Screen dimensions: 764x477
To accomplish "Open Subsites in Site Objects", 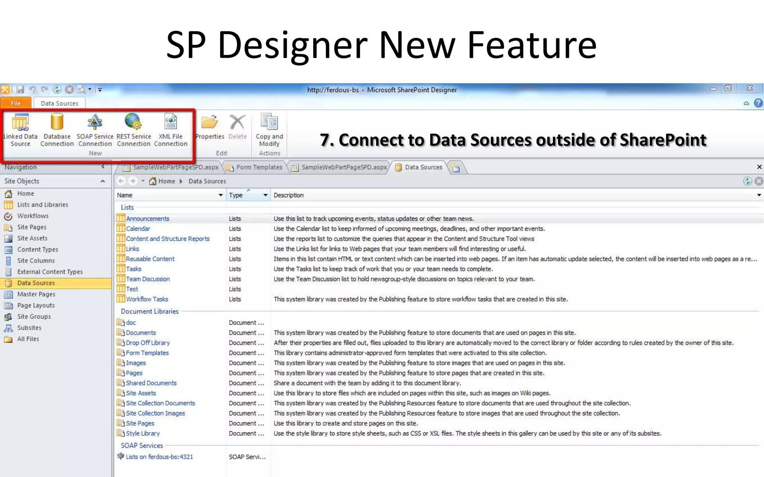I will 29,328.
